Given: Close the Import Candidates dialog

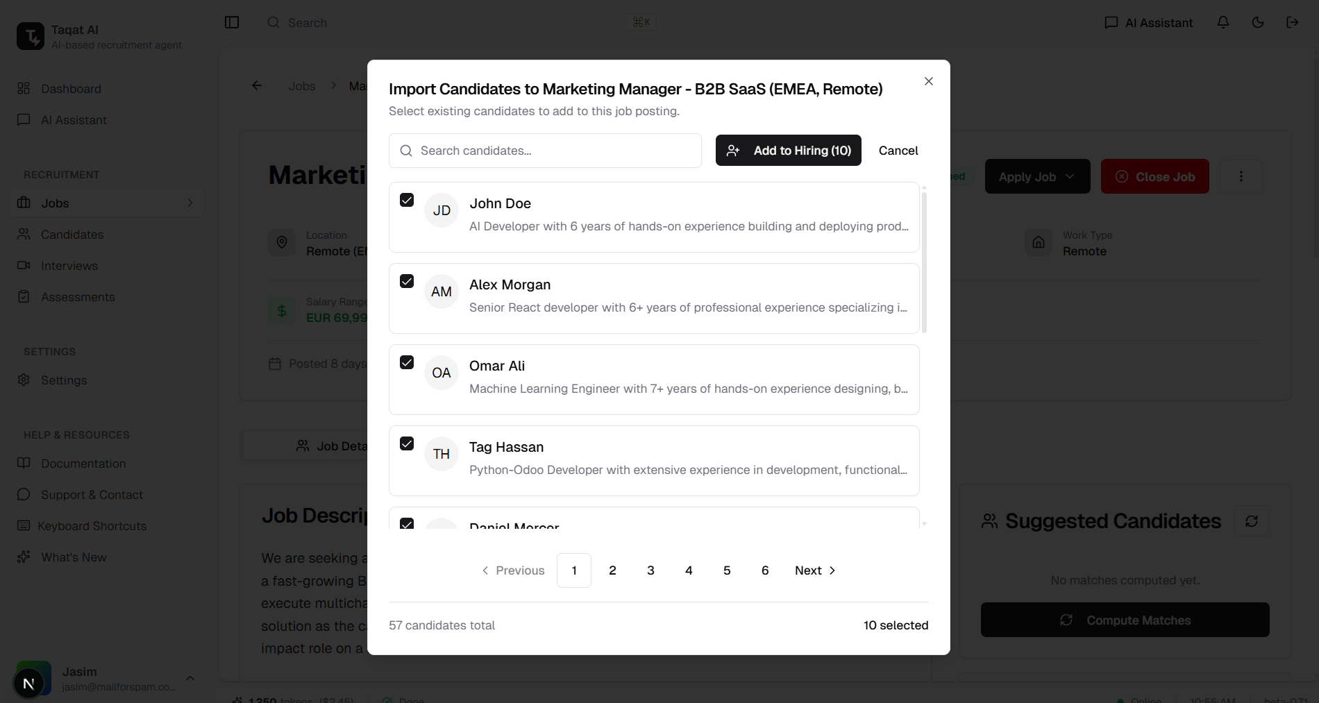Looking at the screenshot, I should [x=929, y=81].
